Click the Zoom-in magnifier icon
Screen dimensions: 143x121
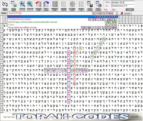pos(22,4)
